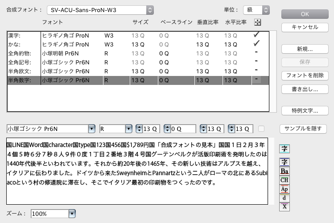Click the 新規... button
The width and height of the screenshot is (334, 223).
tap(305, 49)
